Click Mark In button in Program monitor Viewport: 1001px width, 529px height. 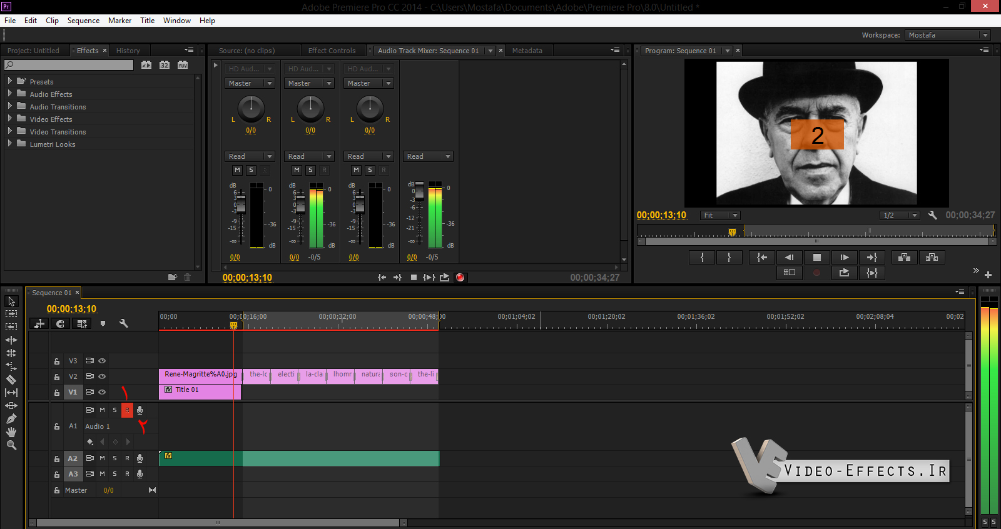[x=702, y=257]
